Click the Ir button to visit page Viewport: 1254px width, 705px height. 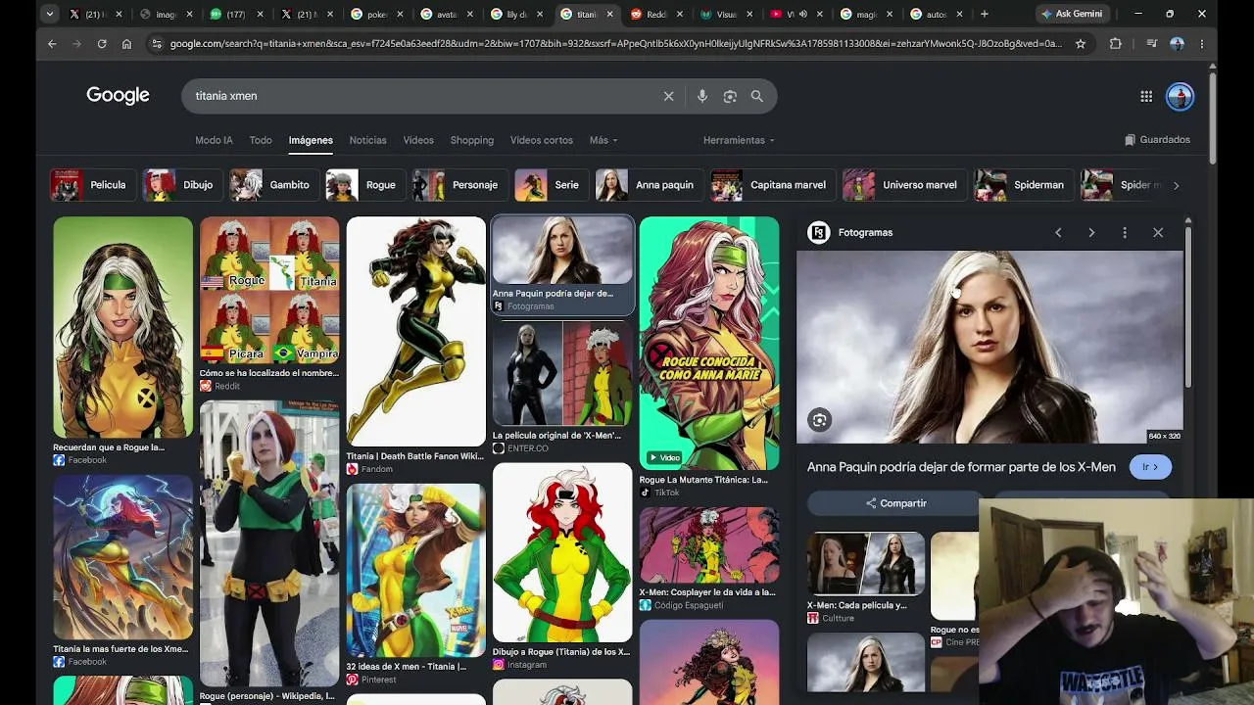(x=1150, y=467)
